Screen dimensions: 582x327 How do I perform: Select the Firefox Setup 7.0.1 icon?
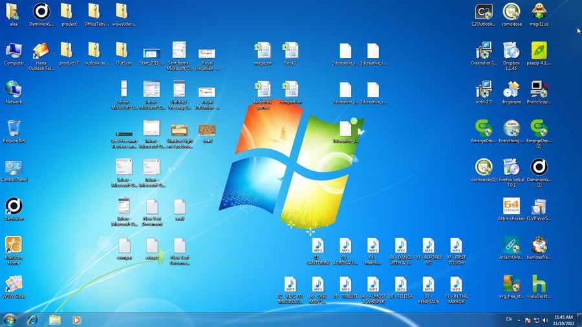[x=511, y=168]
